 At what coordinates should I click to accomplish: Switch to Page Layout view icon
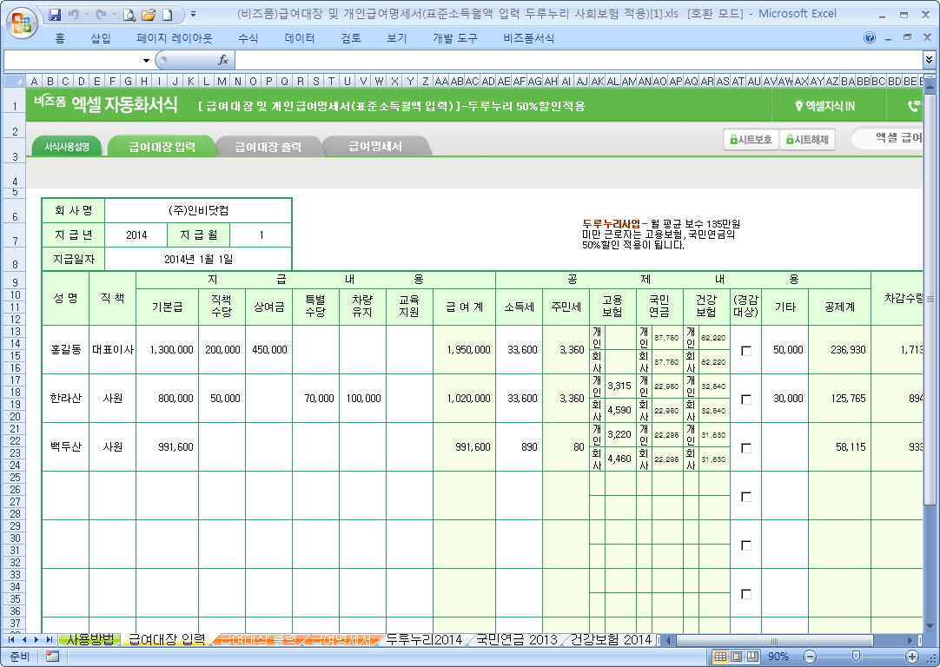(x=737, y=657)
